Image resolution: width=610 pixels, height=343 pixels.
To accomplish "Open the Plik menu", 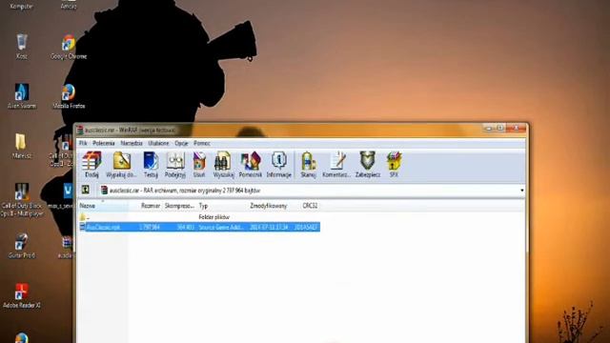I will 83,143.
